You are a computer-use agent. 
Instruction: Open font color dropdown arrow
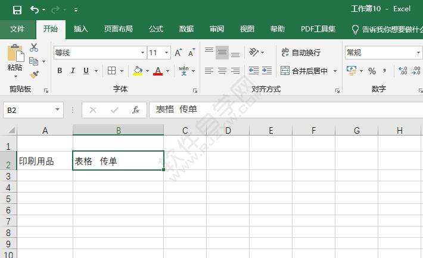tap(167, 71)
